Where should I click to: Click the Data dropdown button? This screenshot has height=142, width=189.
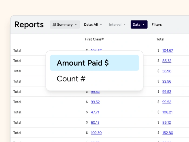139,25
